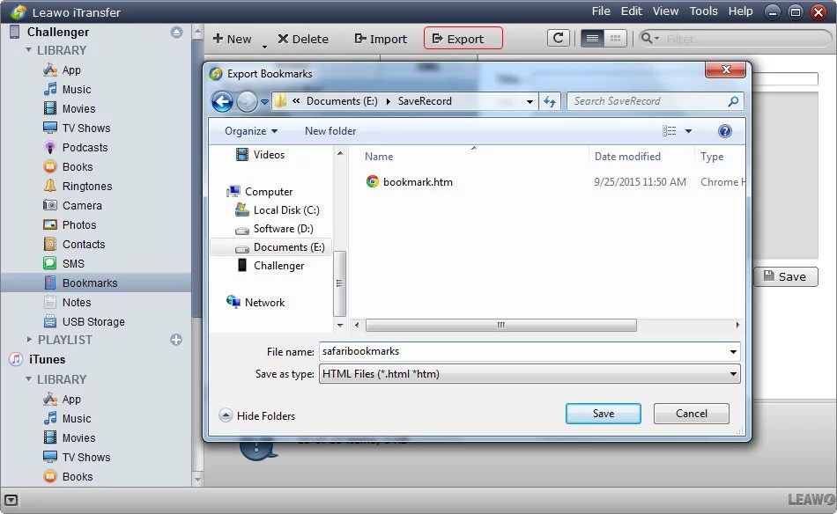The image size is (837, 514).
Task: Add a new playlist with the plus icon
Action: click(x=175, y=339)
